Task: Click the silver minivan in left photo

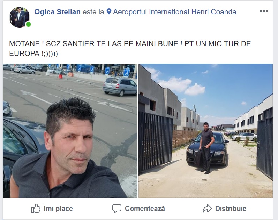Action: coord(120,87)
